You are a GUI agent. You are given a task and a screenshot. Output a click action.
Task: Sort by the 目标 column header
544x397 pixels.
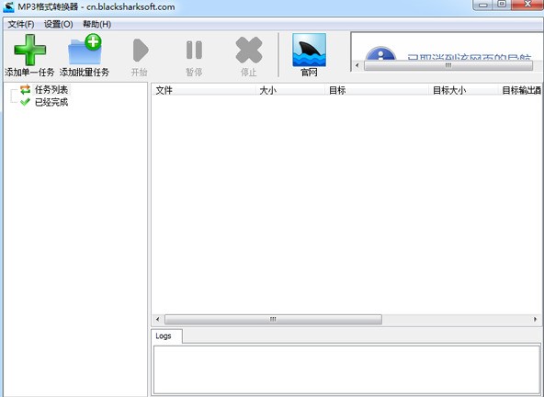pos(377,90)
